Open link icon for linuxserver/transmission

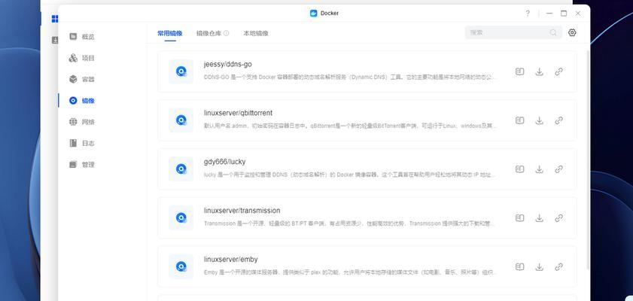pyautogui.click(x=558, y=218)
